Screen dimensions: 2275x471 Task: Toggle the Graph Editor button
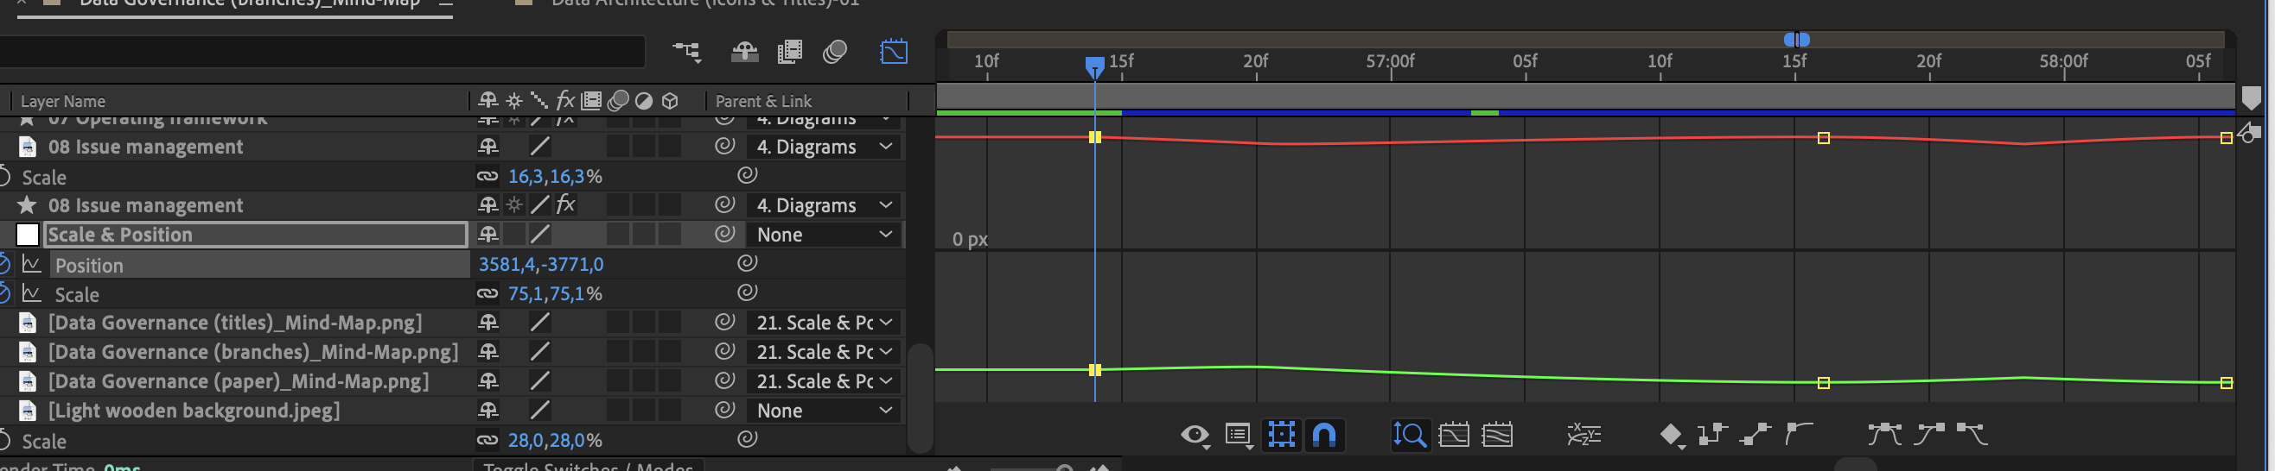894,52
